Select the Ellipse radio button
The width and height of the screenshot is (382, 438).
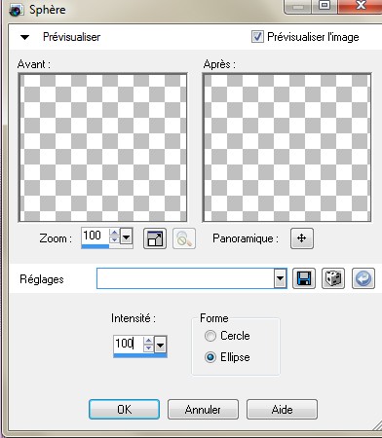(210, 357)
